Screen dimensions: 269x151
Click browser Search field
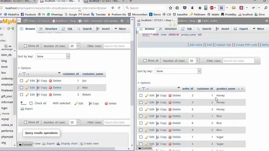tap(145, 8)
